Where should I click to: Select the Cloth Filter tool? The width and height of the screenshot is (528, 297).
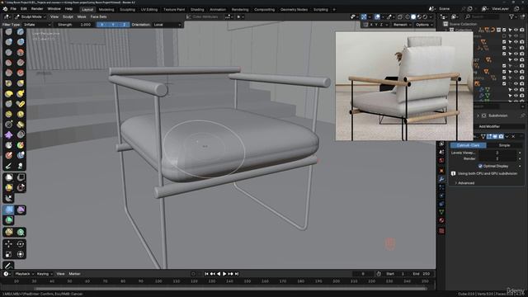(x=21, y=210)
